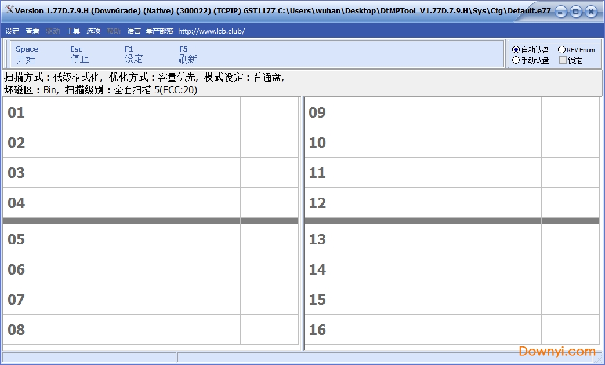Choose the REV Enum radio option
Screen dimensions: 605x365
click(561, 50)
